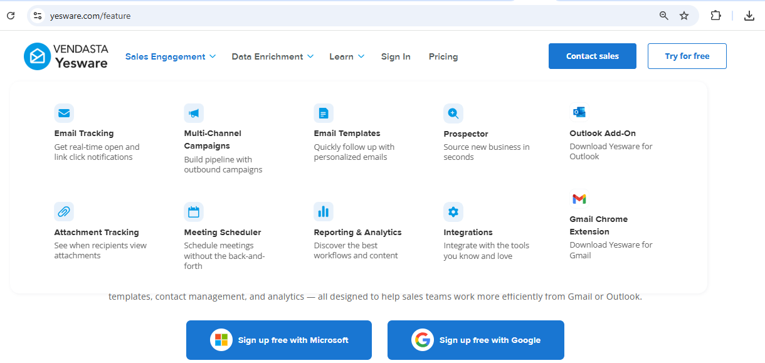
Task: Select the Integrations gear icon
Action: pyautogui.click(x=453, y=211)
